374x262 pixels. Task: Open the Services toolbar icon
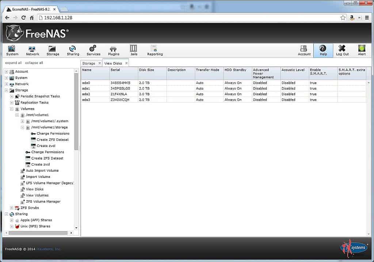point(93,50)
